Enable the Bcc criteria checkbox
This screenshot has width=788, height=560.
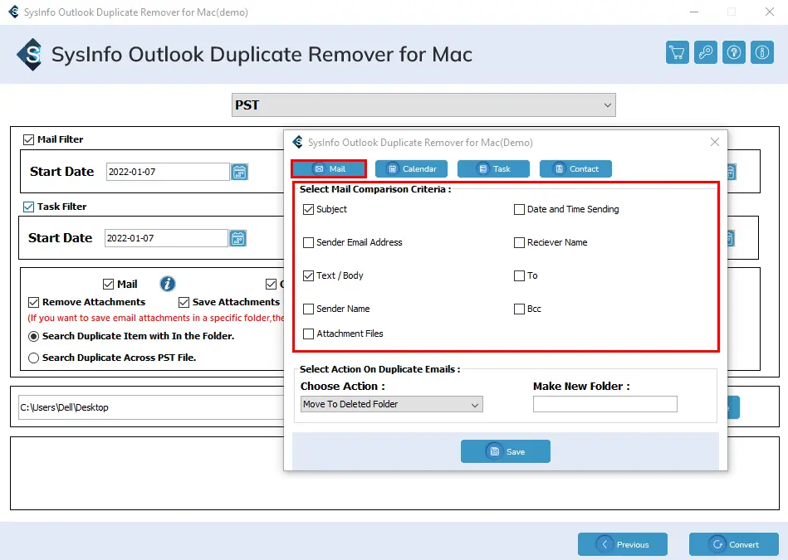519,309
